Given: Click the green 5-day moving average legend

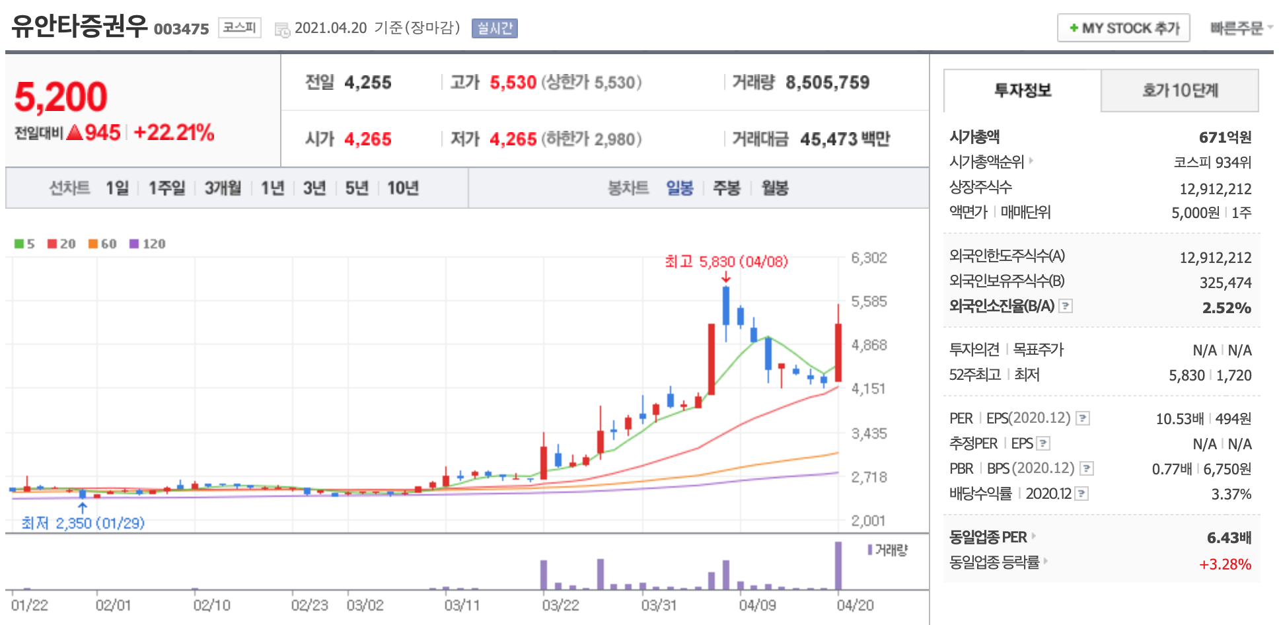Looking at the screenshot, I should tap(24, 244).
